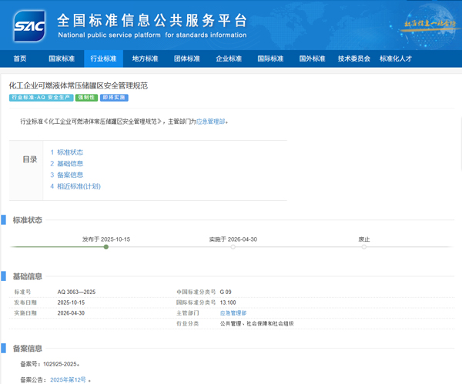Open the 首页 menu item
Image resolution: width=462 pixels, height=384 pixels.
point(20,58)
